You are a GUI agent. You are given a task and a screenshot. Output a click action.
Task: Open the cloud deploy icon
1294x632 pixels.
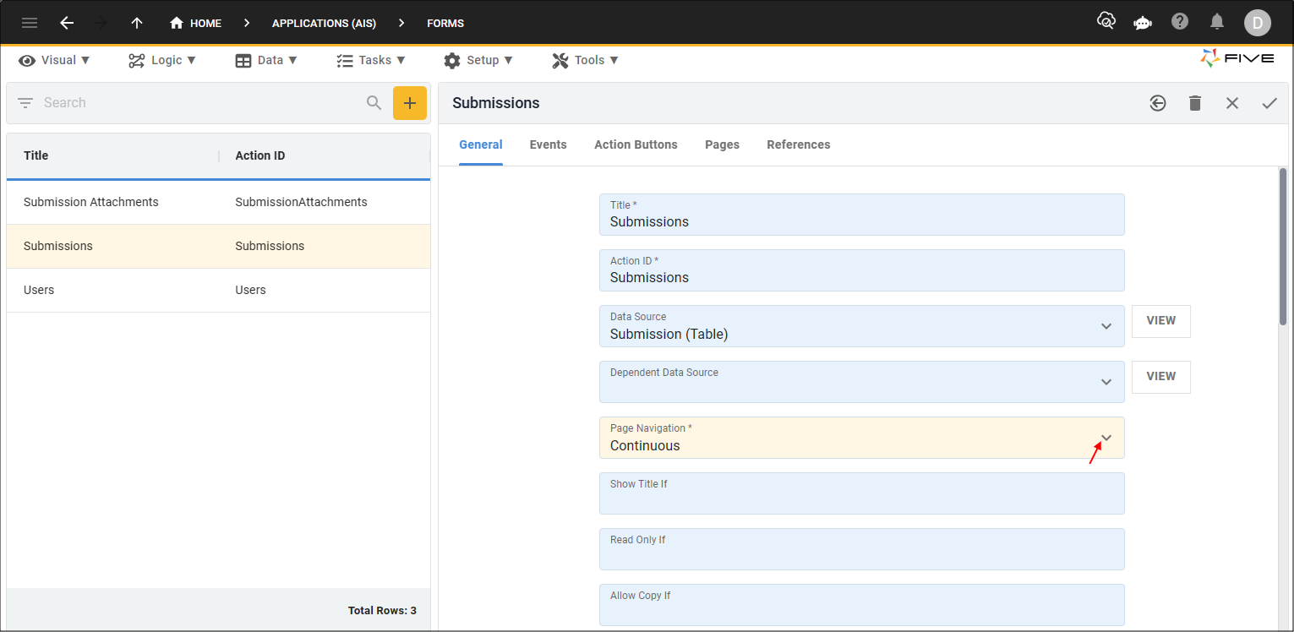point(1106,22)
